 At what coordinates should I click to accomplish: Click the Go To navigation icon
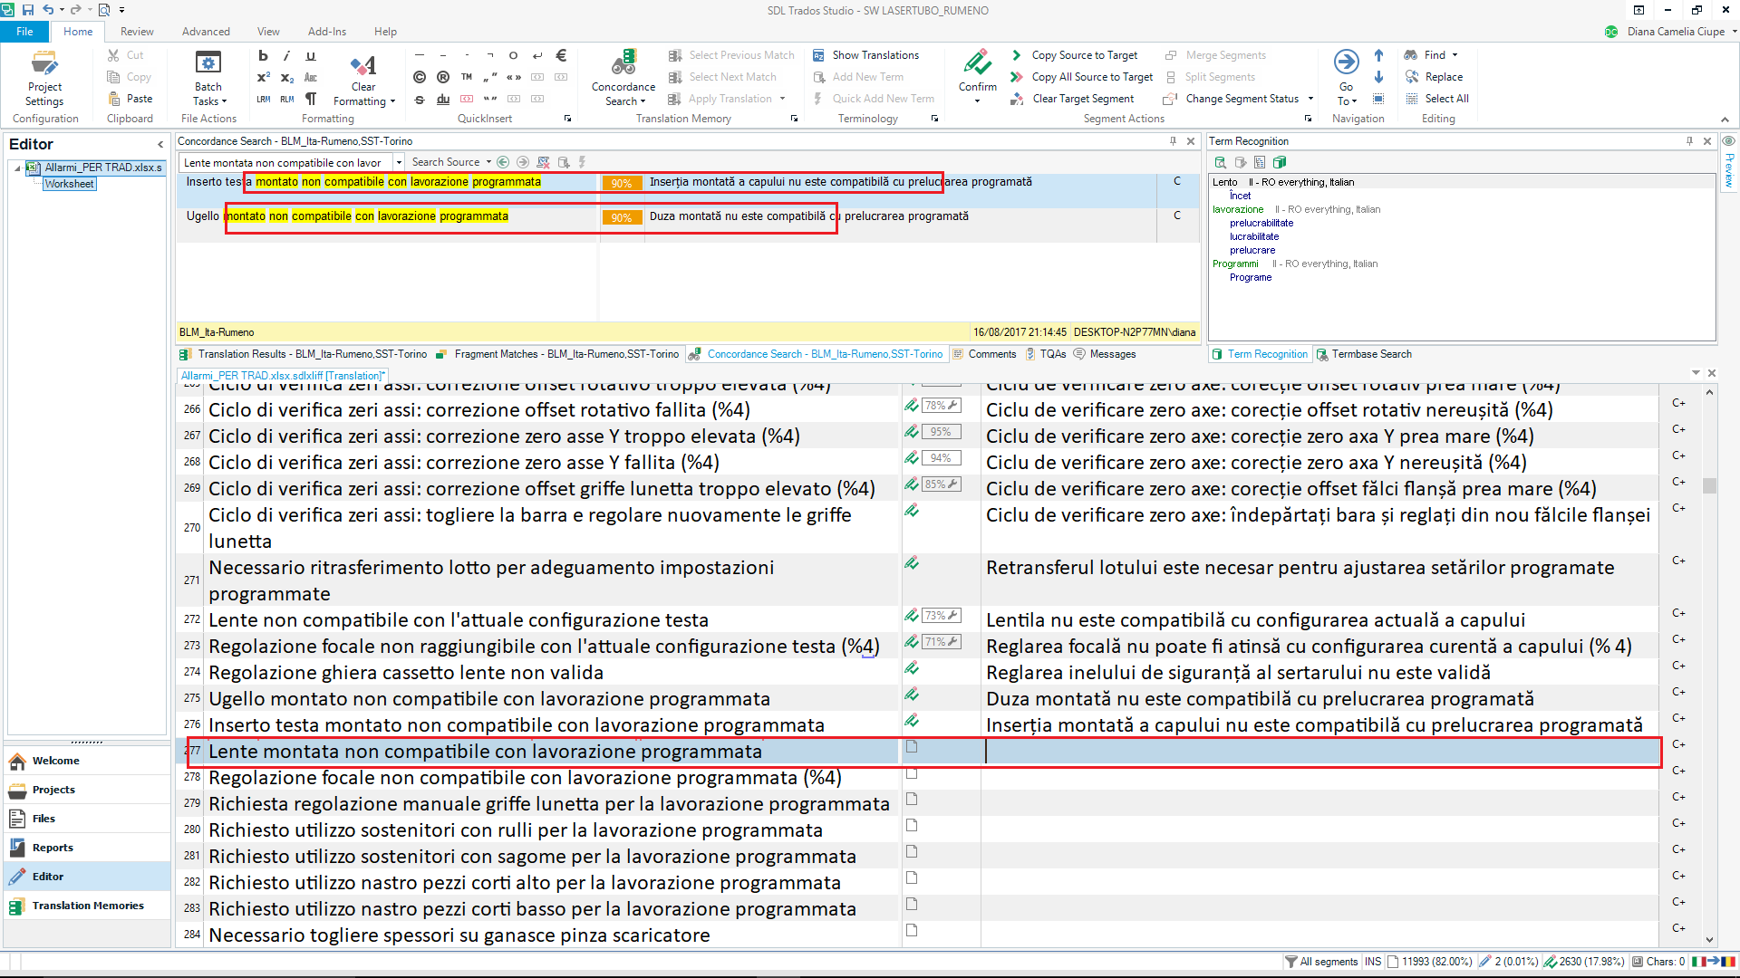1346,62
